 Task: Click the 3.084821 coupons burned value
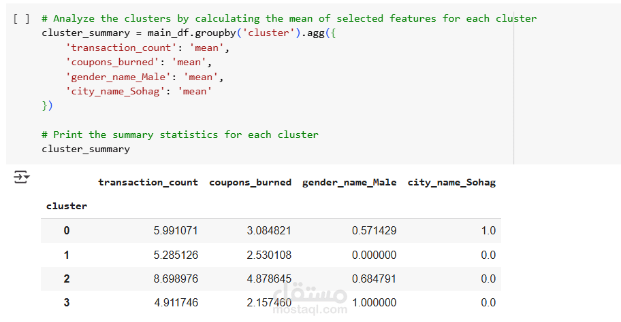(x=269, y=230)
